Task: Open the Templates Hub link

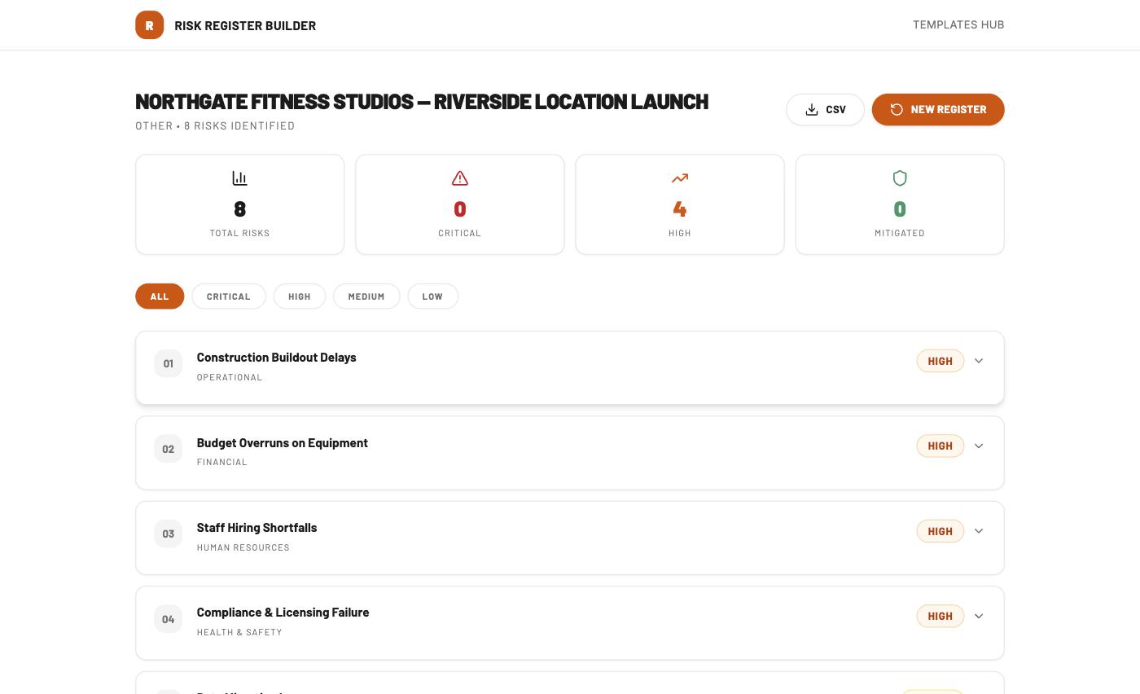Action: pyautogui.click(x=958, y=25)
